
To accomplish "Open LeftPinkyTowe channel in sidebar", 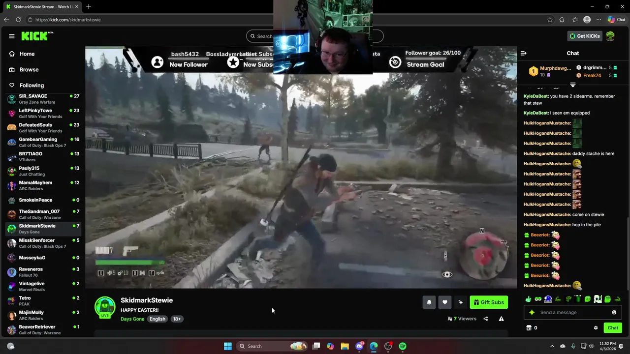I will coord(43,113).
